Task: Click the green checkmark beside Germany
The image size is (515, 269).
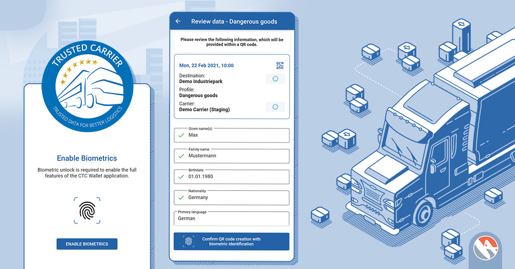Action: click(181, 198)
